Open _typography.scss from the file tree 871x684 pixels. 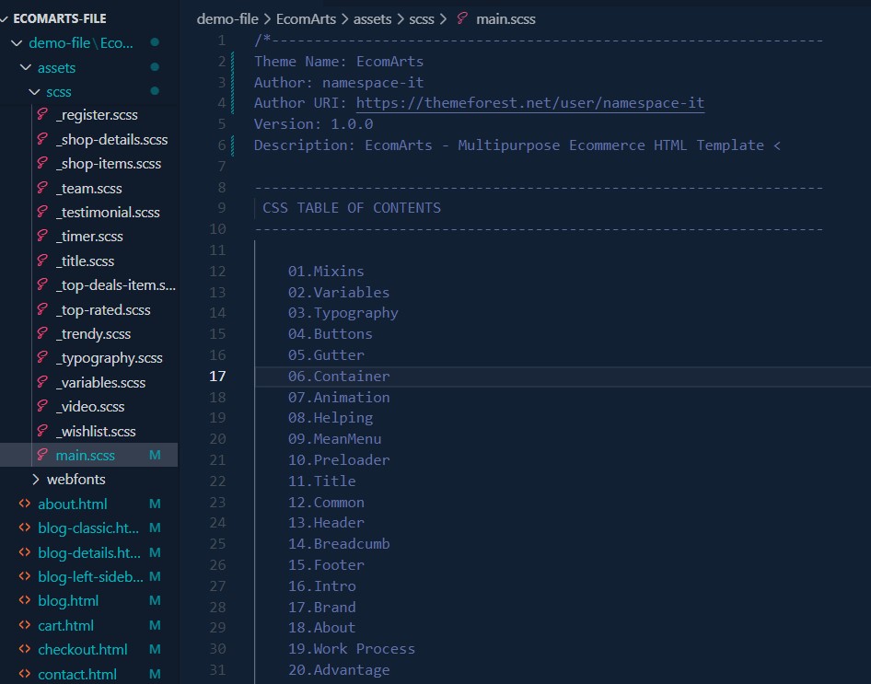(109, 358)
